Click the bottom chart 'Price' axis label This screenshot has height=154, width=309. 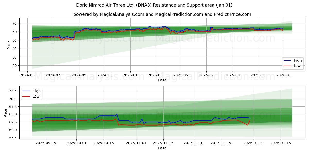(6, 113)
